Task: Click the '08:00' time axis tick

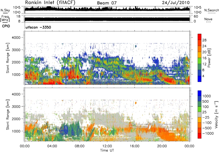Action: tap(80, 146)
